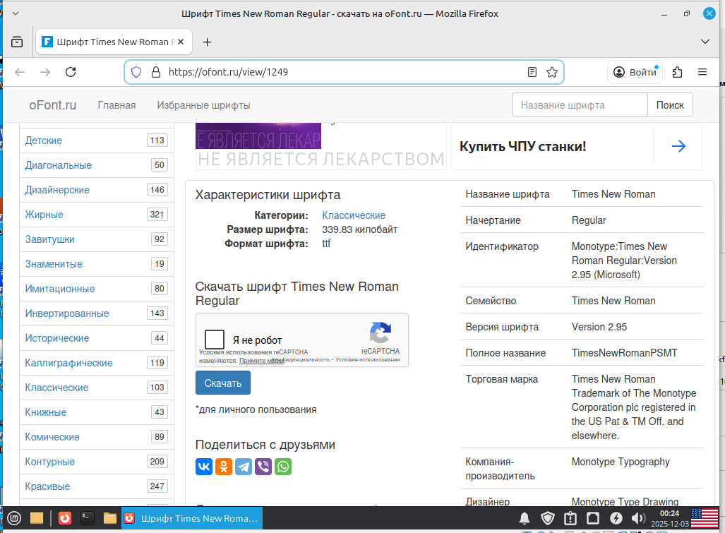Viewport: 725px width, 533px height.
Task: Select Firefox window in taskbar
Action: pyautogui.click(x=192, y=518)
